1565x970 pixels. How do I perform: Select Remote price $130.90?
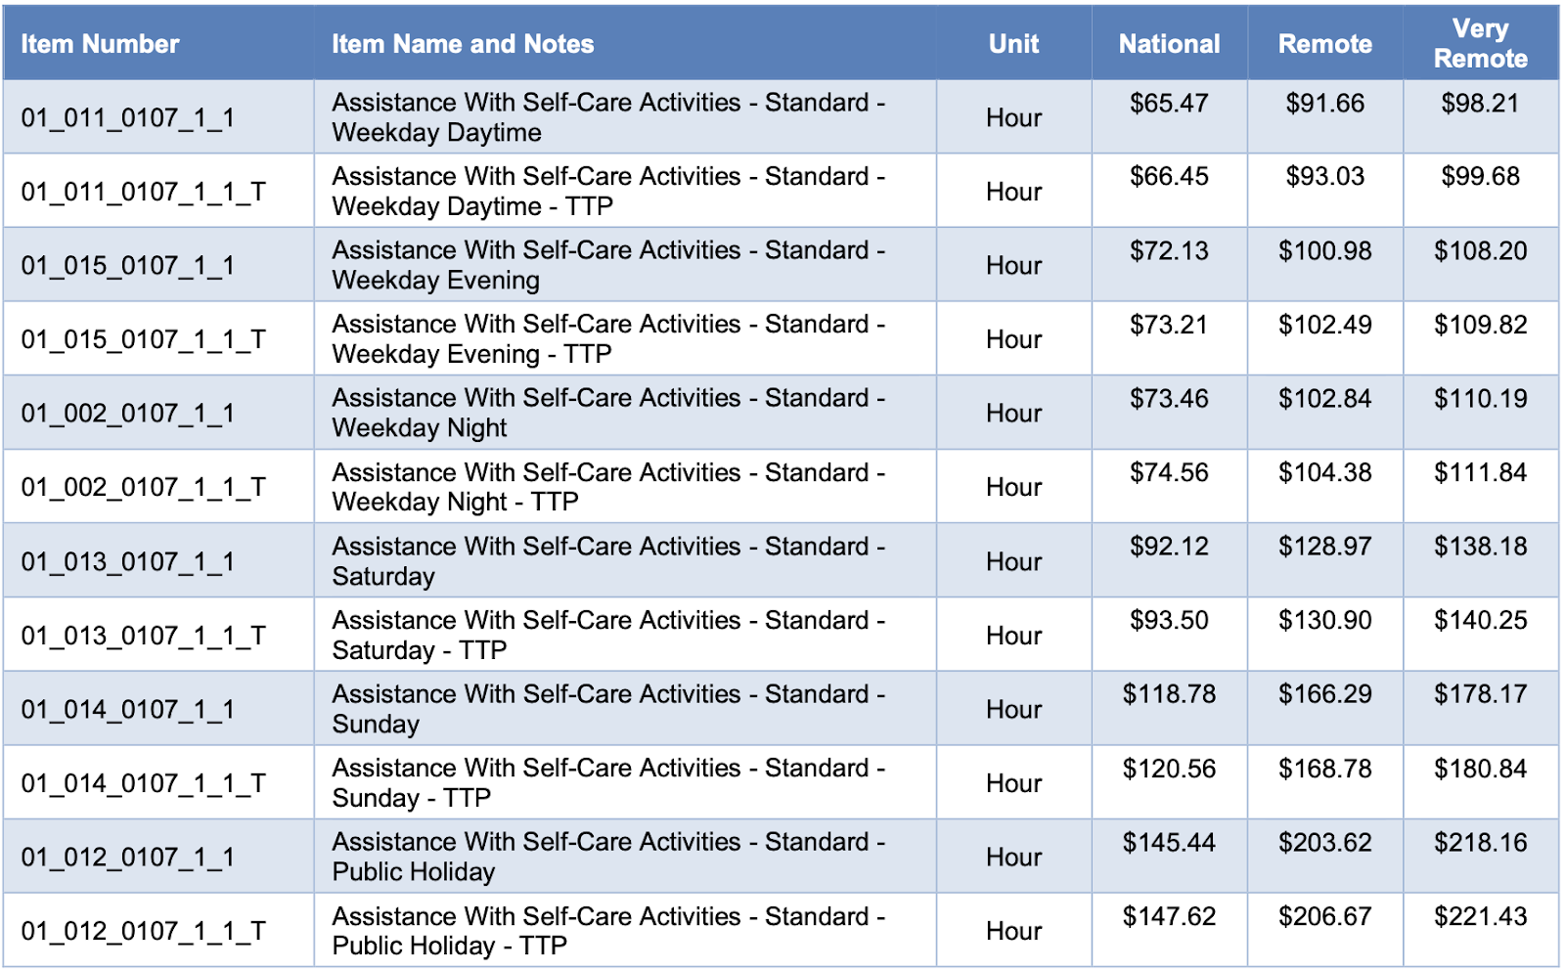1324,620
